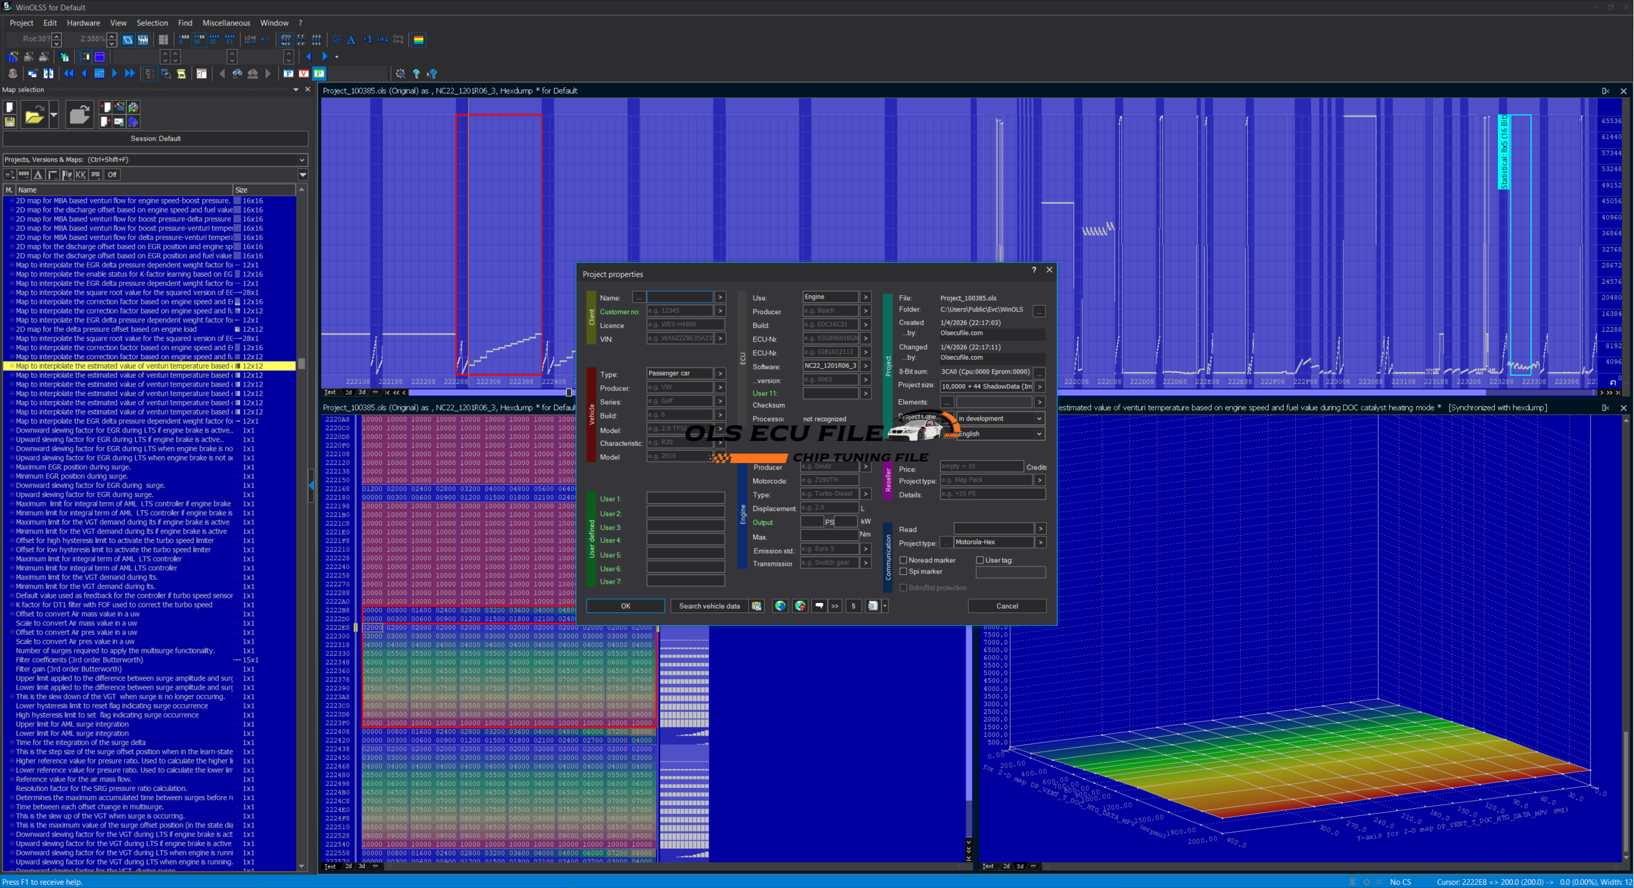Click the percent difference display icon
The height and width of the screenshot is (888, 1634).
point(337,40)
